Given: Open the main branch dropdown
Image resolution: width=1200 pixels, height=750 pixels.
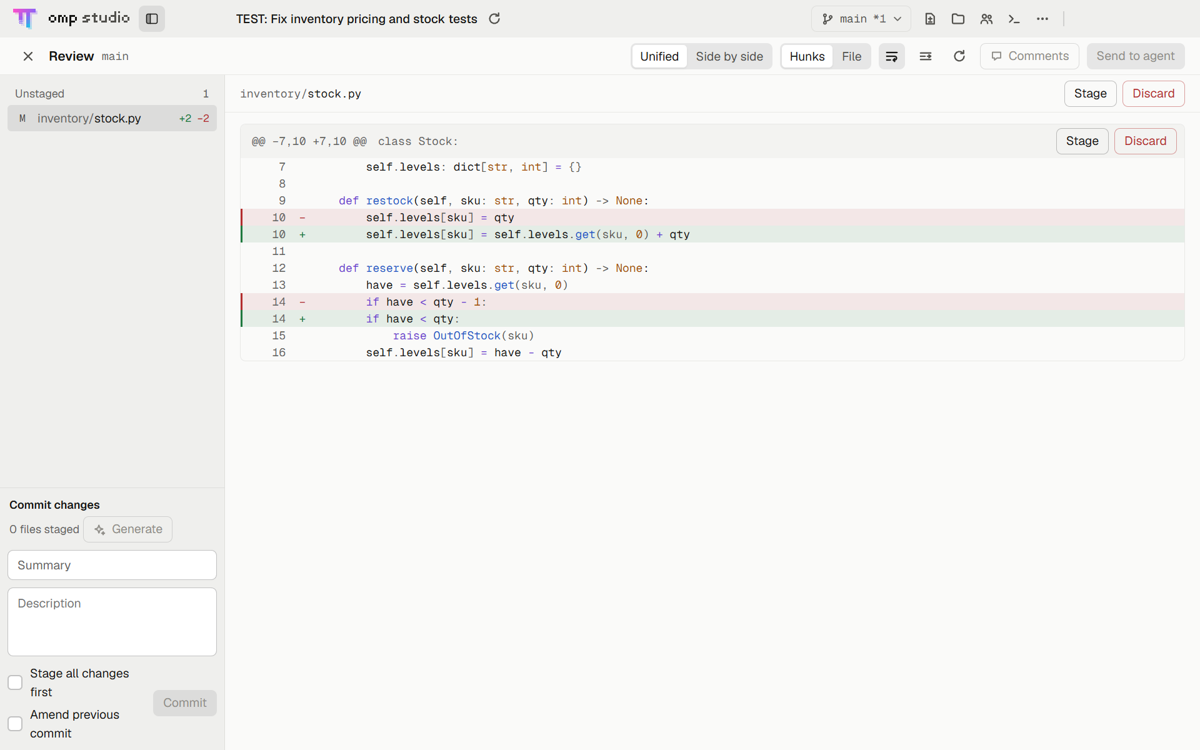Looking at the screenshot, I should pos(861,19).
